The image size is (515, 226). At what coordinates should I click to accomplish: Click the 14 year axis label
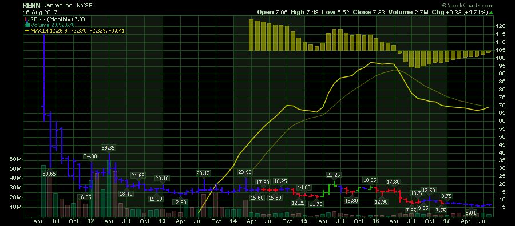[x=233, y=221]
